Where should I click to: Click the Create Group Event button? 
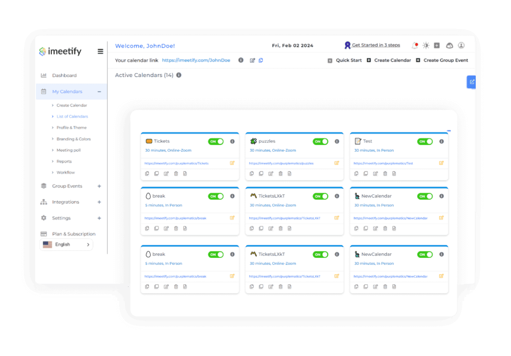pos(442,60)
